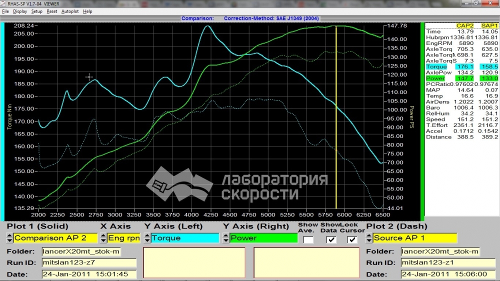
Task: Click the Plot 1 Date field
Action: (x=89, y=274)
